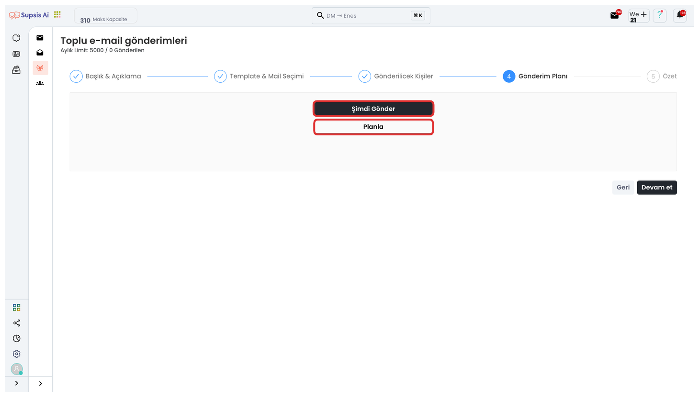Open the 310 Maks Kapasite indicator
The image size is (699, 397).
[105, 16]
